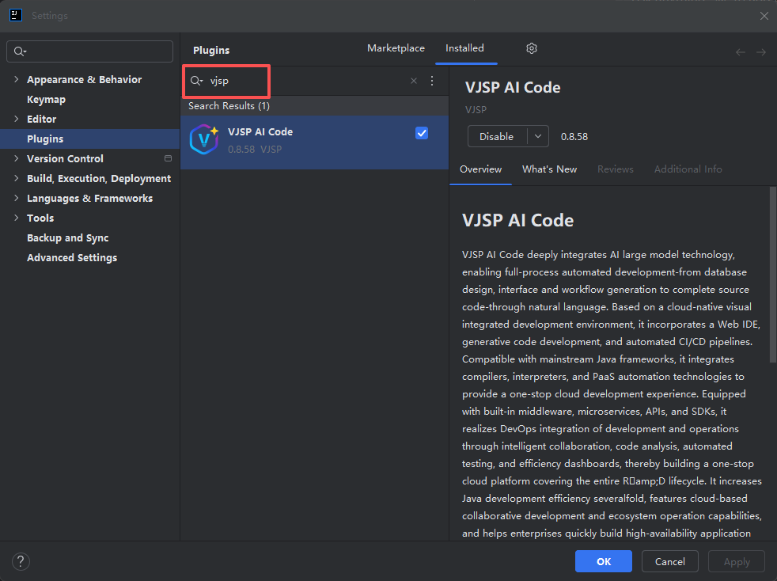Clear the vjsp search with the X icon
Viewport: 777px width, 581px height.
[x=413, y=81]
